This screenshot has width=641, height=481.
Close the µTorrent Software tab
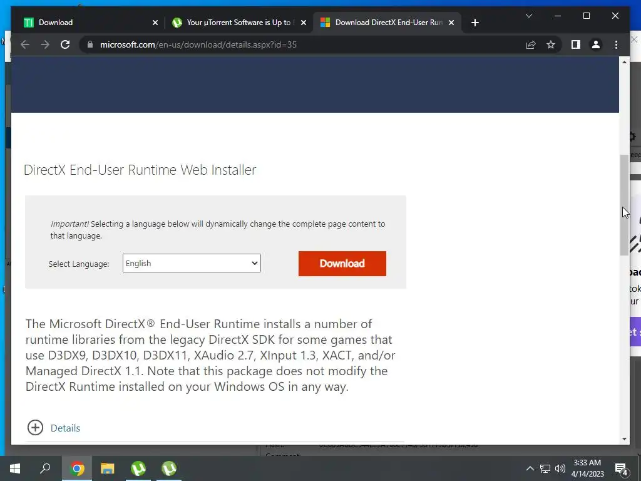[x=304, y=23]
